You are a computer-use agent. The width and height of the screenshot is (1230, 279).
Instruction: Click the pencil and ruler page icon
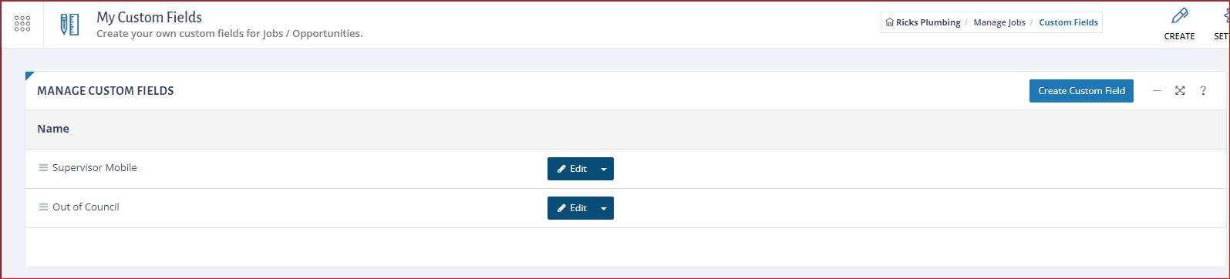(69, 25)
